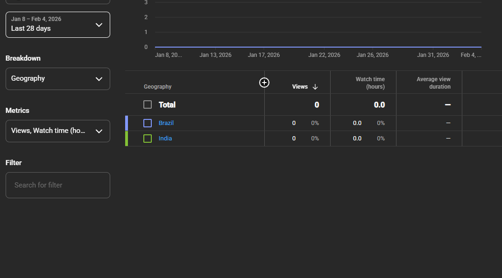This screenshot has height=278, width=502.
Task: Sort by the Watch time (hours) column header
Action: point(370,83)
